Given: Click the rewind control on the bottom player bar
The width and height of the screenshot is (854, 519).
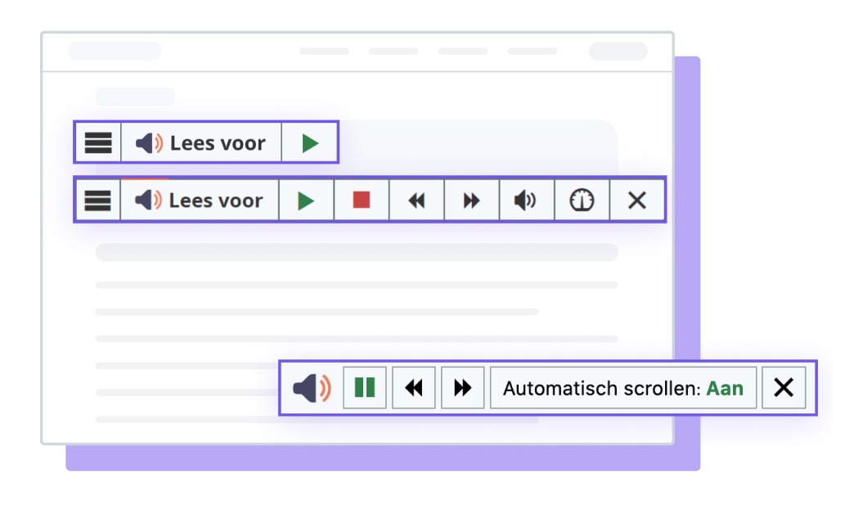Looking at the screenshot, I should pos(414,388).
